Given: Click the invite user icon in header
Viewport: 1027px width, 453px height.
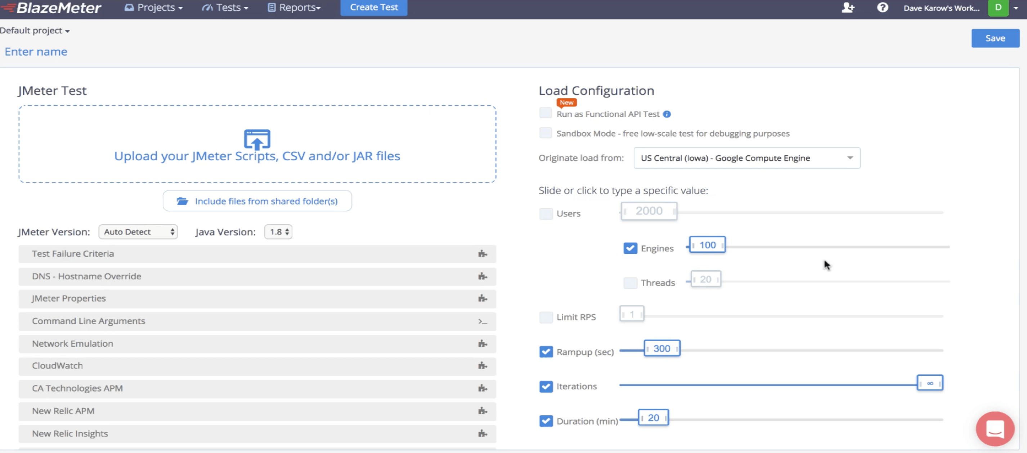Looking at the screenshot, I should coord(848,8).
